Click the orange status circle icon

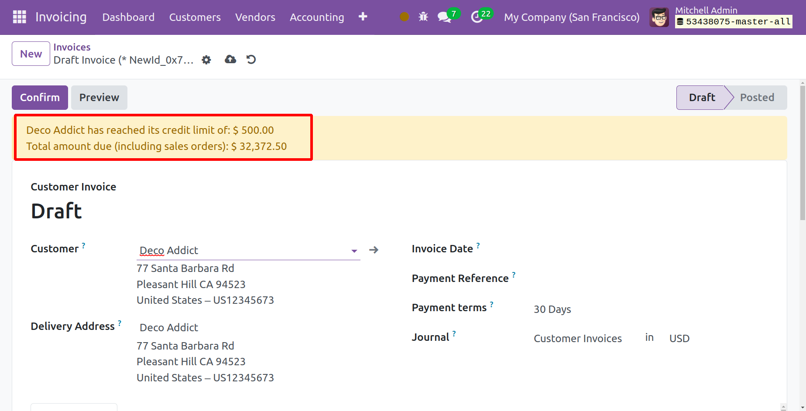405,17
